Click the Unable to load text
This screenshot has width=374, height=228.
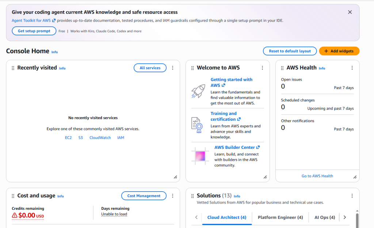coord(114,214)
